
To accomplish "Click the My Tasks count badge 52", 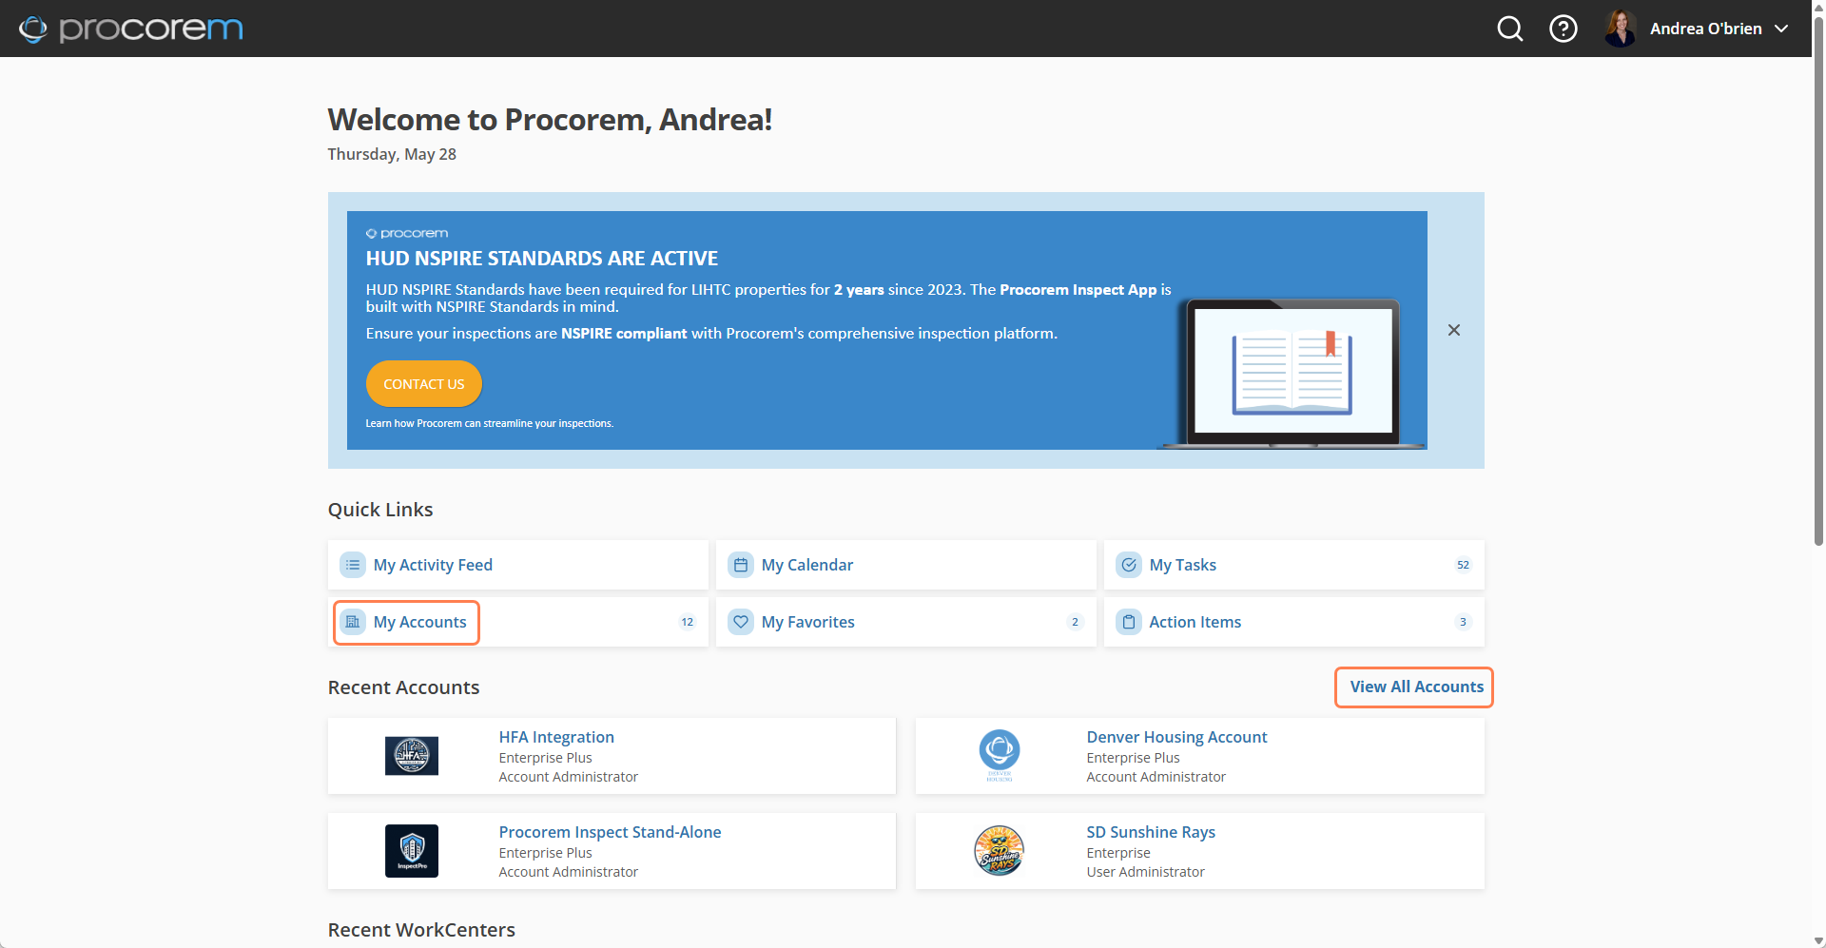I will click(1463, 565).
